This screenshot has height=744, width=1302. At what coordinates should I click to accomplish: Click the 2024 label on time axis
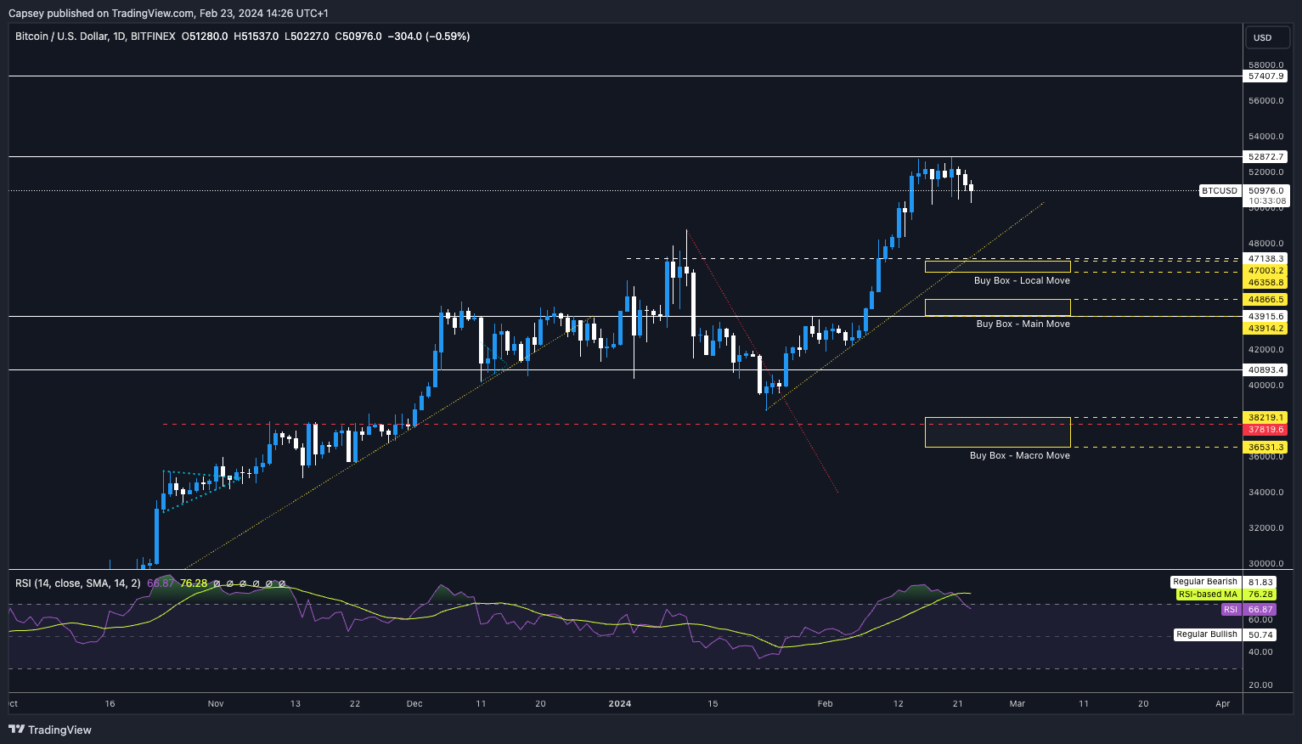[x=620, y=703]
